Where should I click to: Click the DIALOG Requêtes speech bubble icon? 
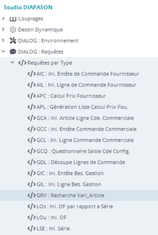click(13, 52)
